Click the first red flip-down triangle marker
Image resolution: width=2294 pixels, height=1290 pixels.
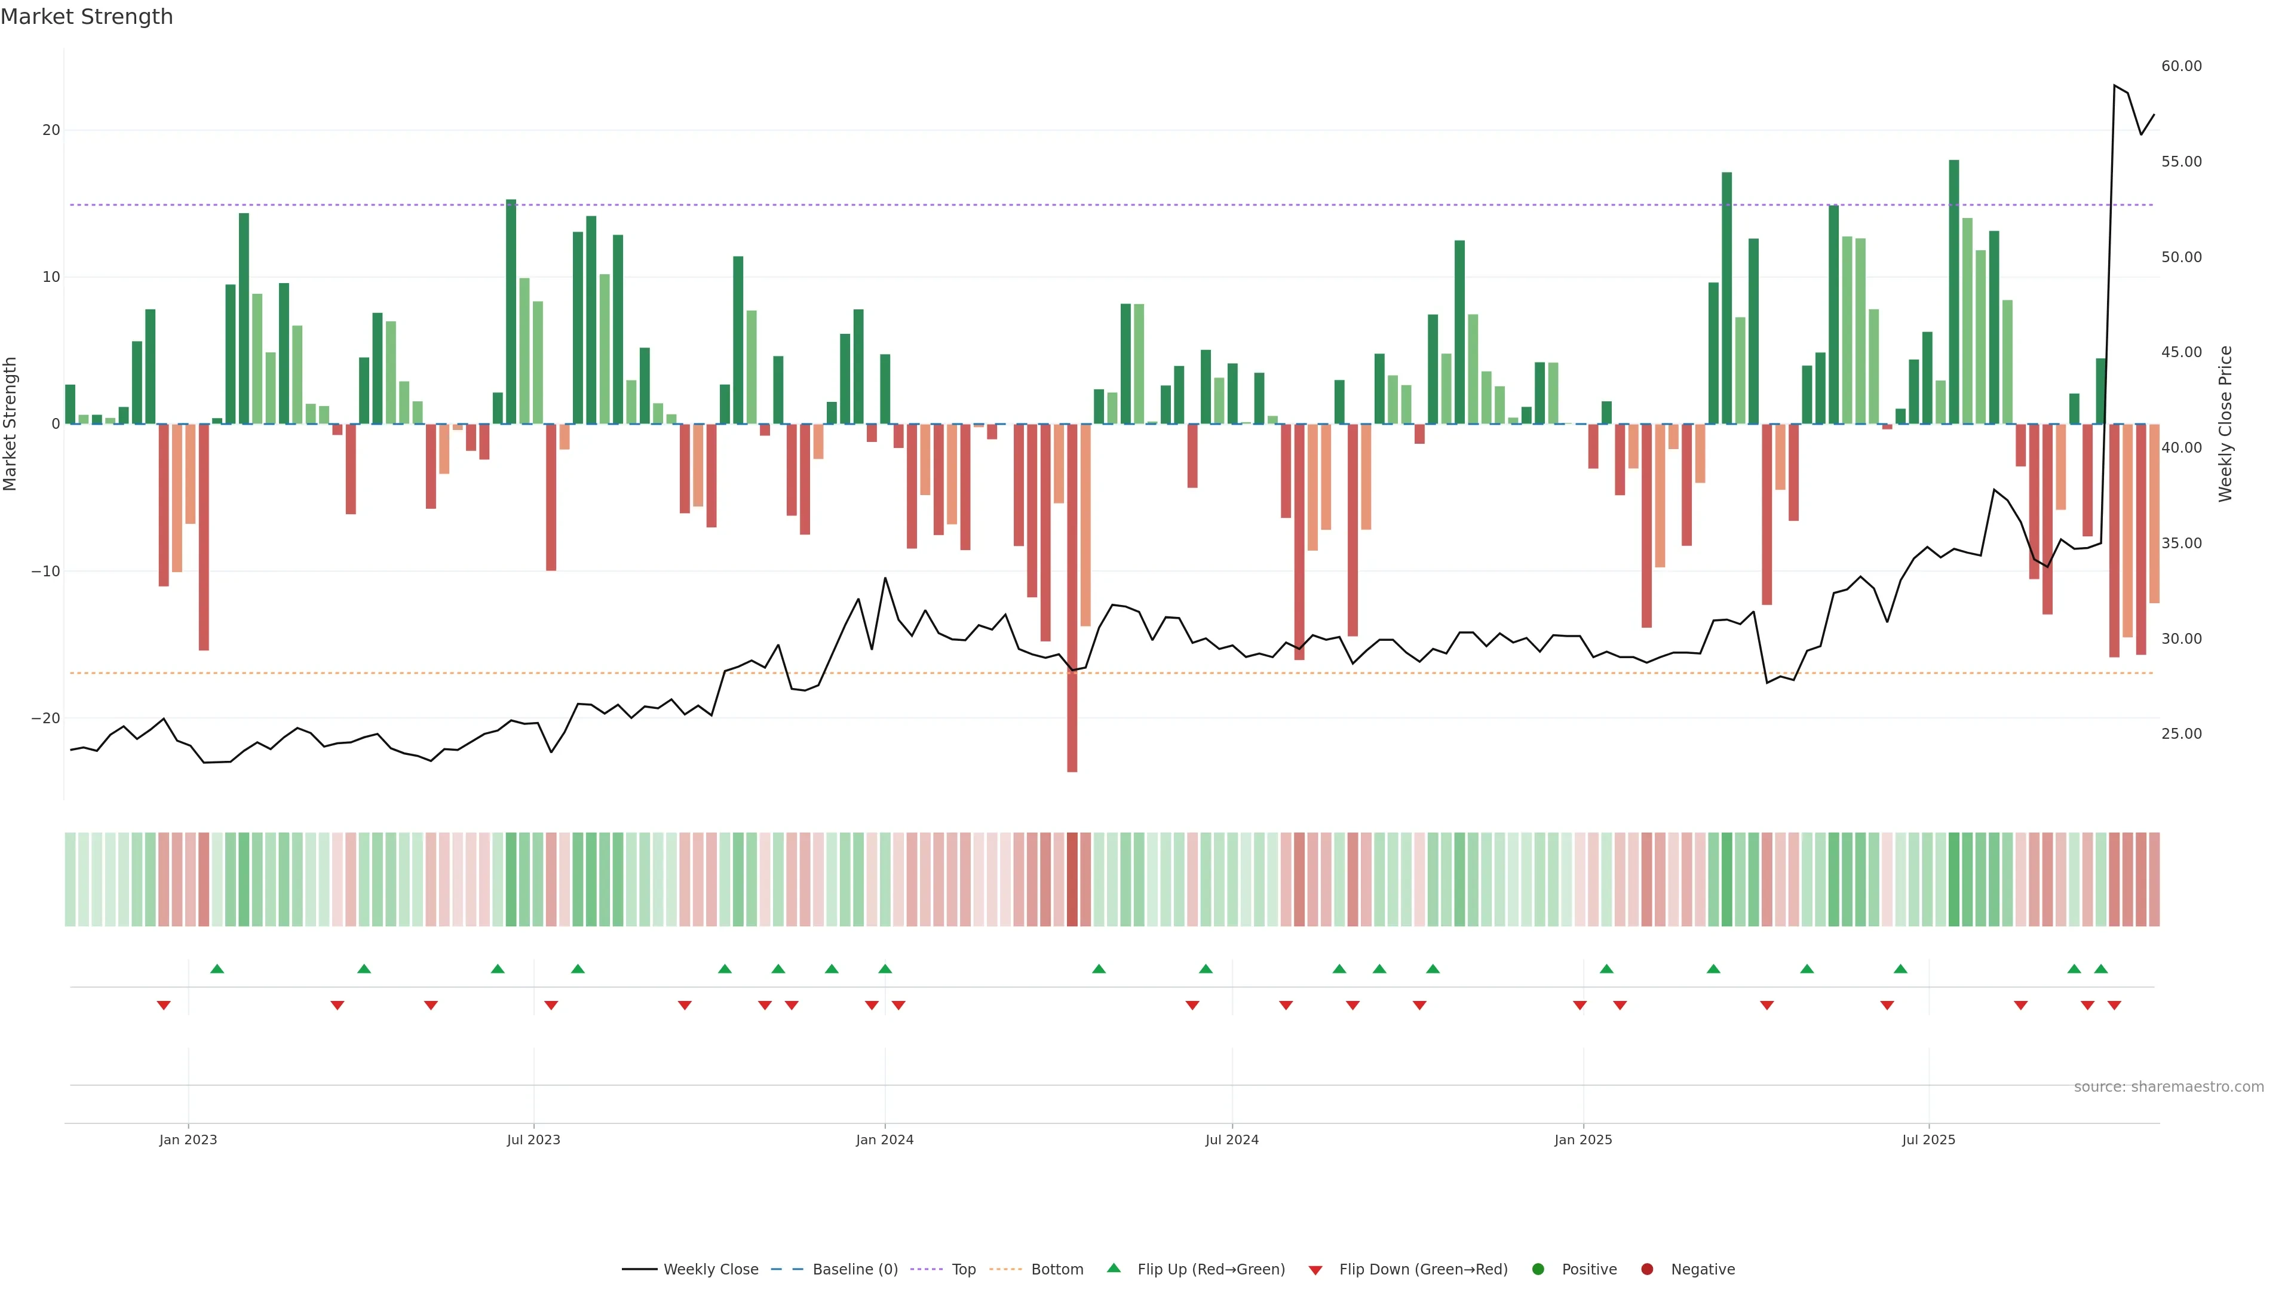[x=164, y=1005]
